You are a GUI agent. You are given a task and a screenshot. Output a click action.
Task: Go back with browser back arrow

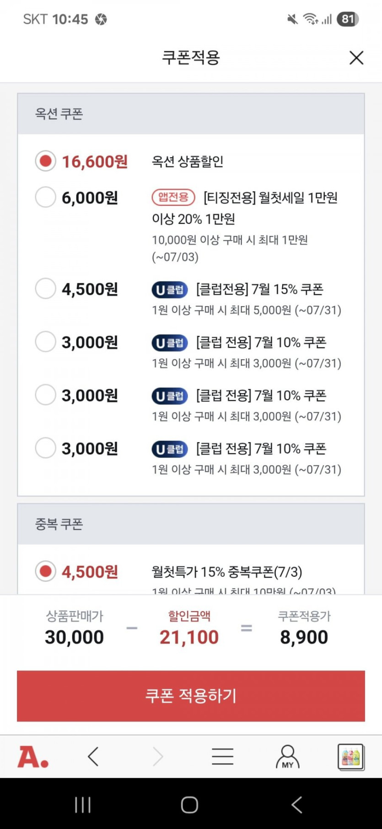coord(93,757)
